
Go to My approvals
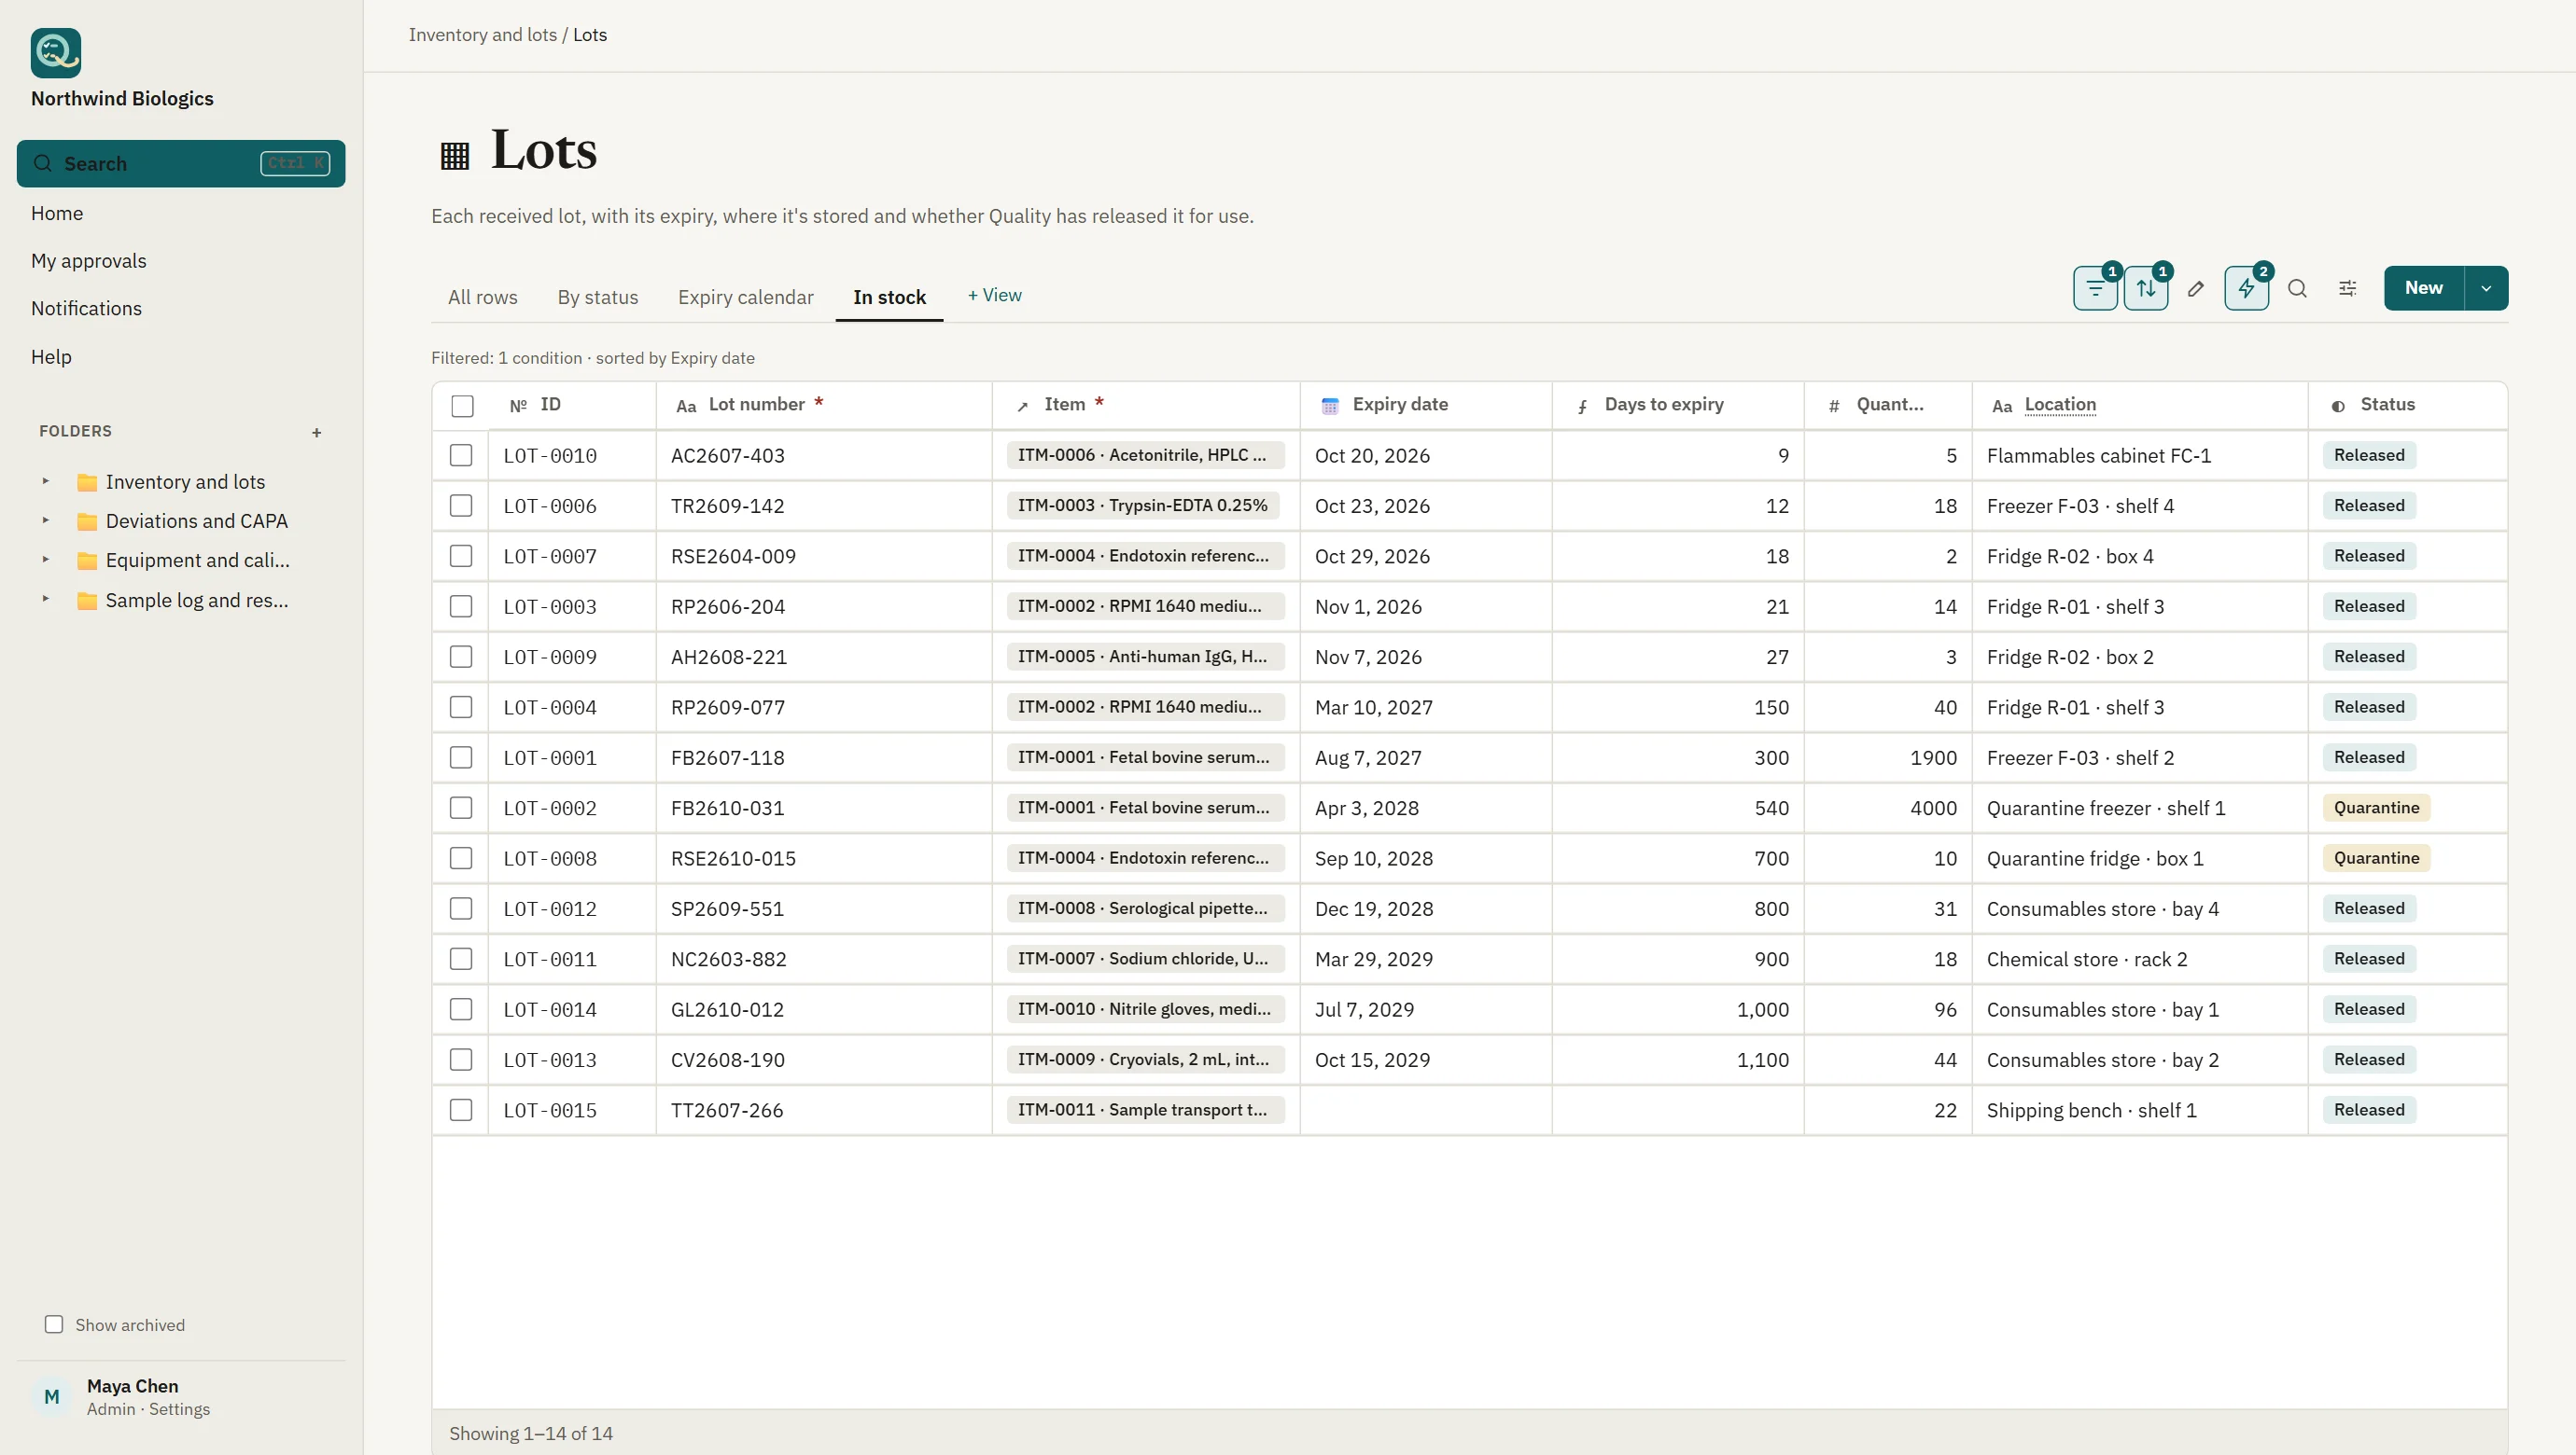(x=89, y=261)
